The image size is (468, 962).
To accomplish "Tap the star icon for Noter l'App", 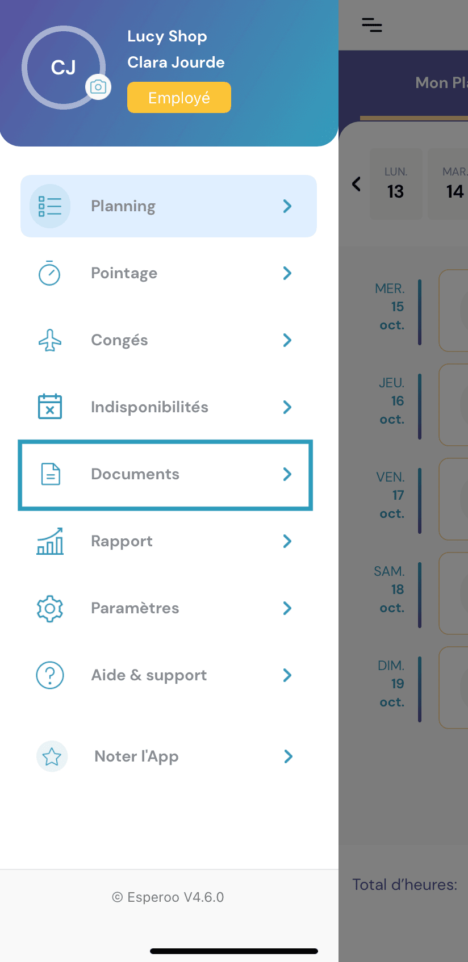I will point(52,756).
